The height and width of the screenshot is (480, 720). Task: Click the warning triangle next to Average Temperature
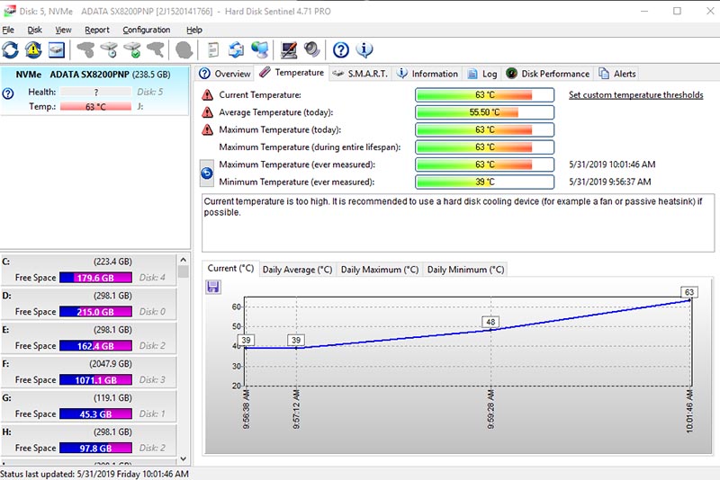(208, 112)
